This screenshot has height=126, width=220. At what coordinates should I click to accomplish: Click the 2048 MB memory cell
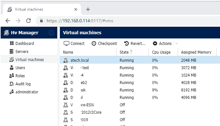click(x=189, y=60)
